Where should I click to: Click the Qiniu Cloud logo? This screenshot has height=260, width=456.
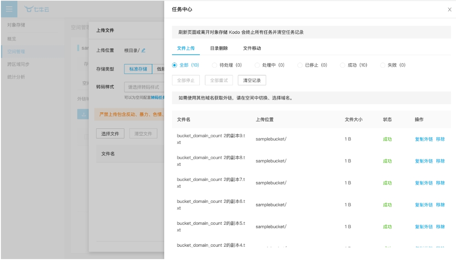click(37, 9)
